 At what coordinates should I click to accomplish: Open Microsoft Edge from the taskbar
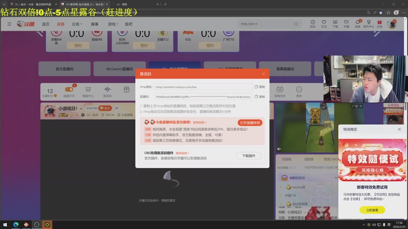16,224
